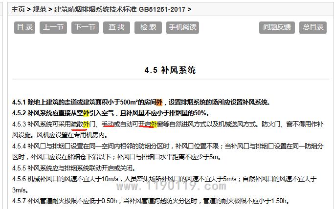Click the clause 4.5.5 text line
334x209 pixels.
point(73,167)
